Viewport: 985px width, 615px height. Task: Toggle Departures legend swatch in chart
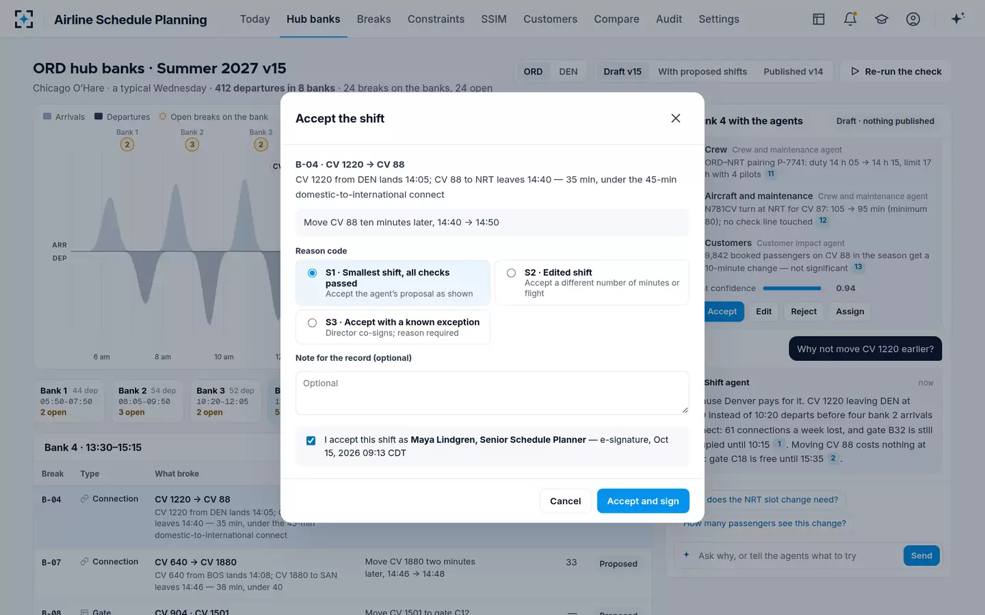98,117
